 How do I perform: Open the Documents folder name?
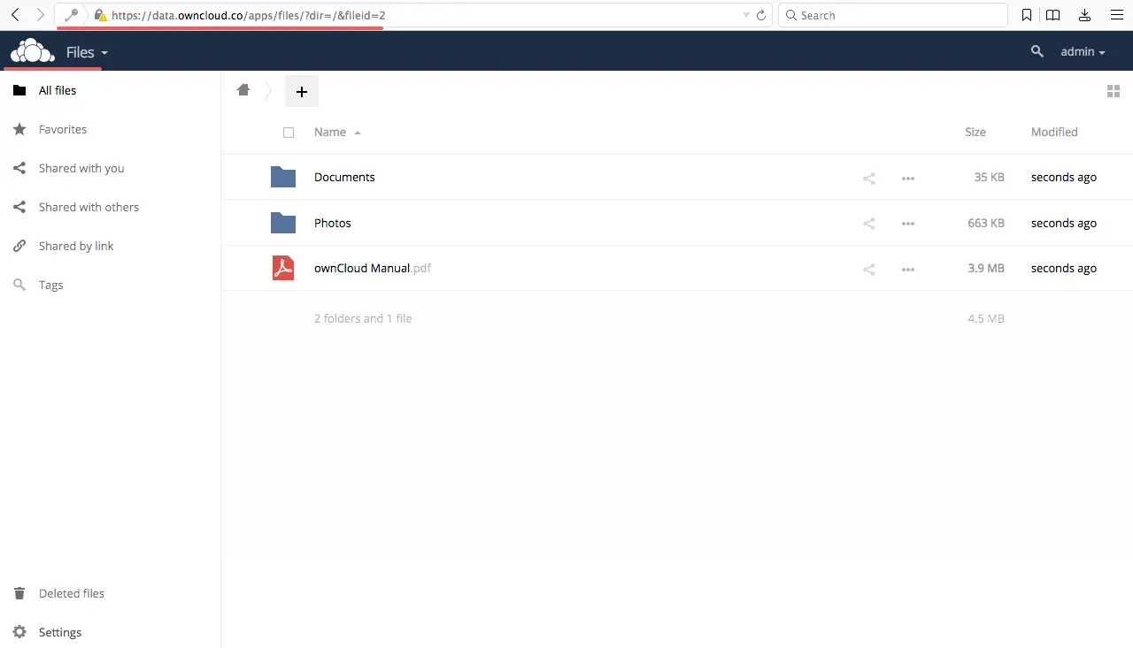[344, 177]
